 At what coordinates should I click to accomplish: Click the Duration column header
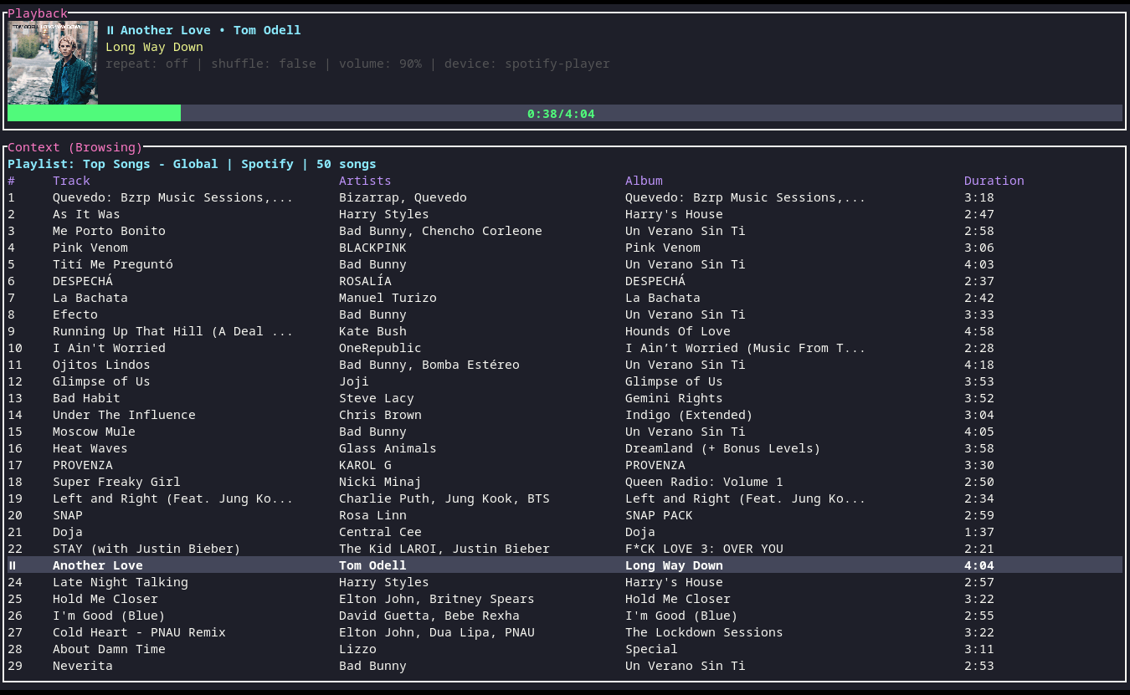point(994,181)
